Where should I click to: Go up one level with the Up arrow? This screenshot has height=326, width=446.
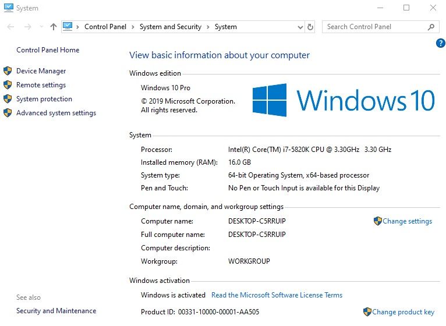coord(54,27)
